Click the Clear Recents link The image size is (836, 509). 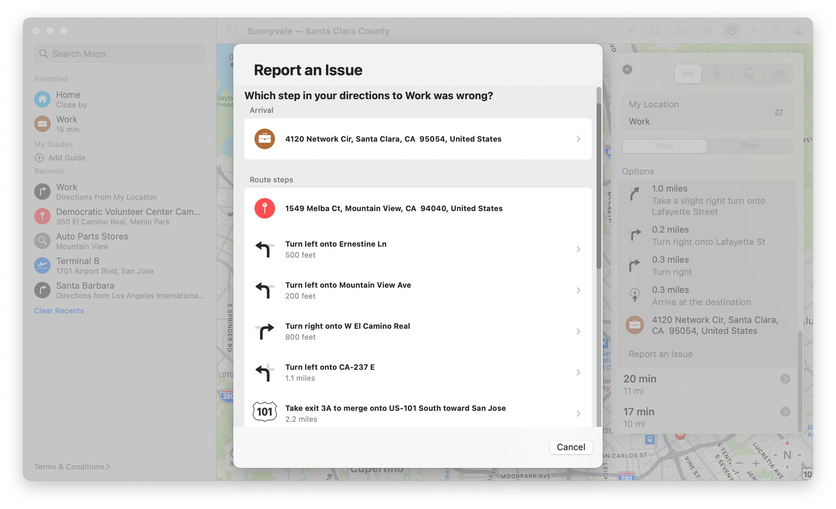59,311
